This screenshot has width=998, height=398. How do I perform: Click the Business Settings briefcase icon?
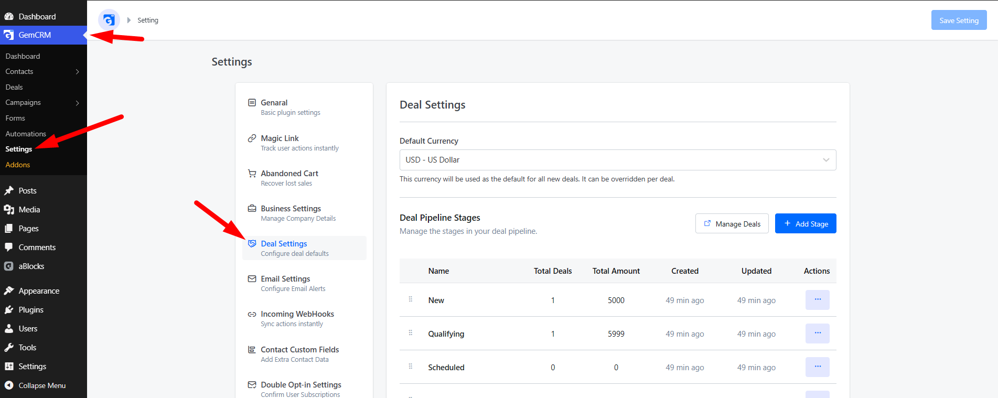point(252,208)
